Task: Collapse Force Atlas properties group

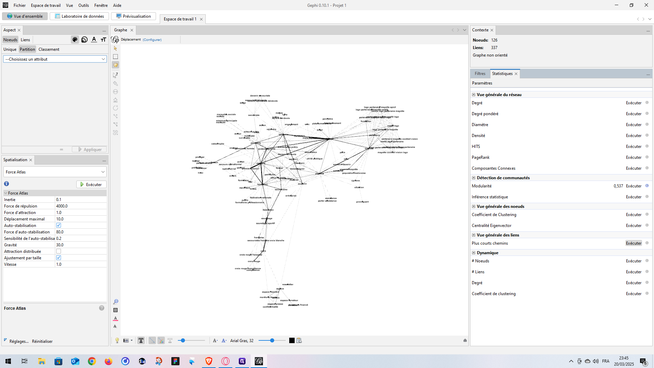Action: point(5,193)
